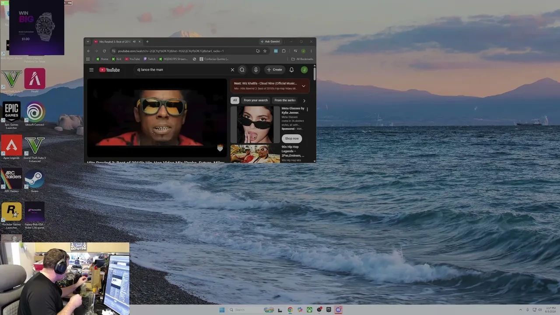Image resolution: width=560 pixels, height=315 pixels.
Task: Show more filter chips with the arrow
Action: [x=304, y=101]
